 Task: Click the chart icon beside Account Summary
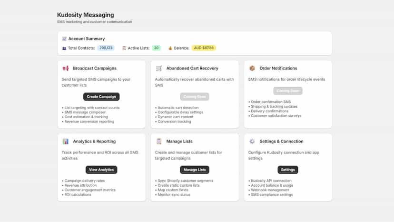point(64,39)
